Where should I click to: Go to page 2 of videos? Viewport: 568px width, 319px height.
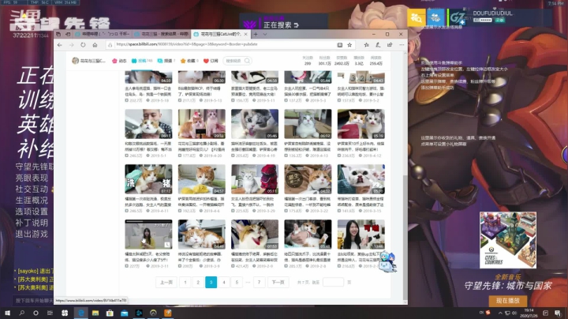click(x=198, y=282)
